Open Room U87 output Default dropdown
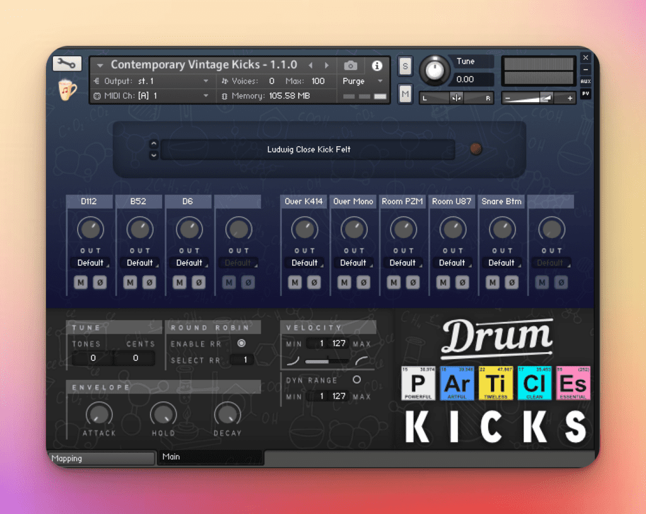Image resolution: width=646 pixels, height=514 pixels. (452, 263)
